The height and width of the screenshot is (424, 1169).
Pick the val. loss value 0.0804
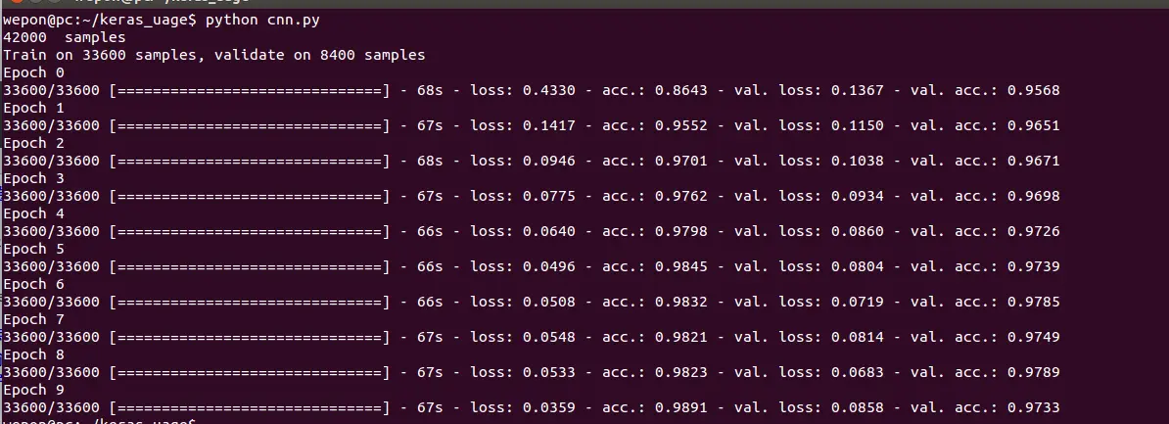click(858, 266)
